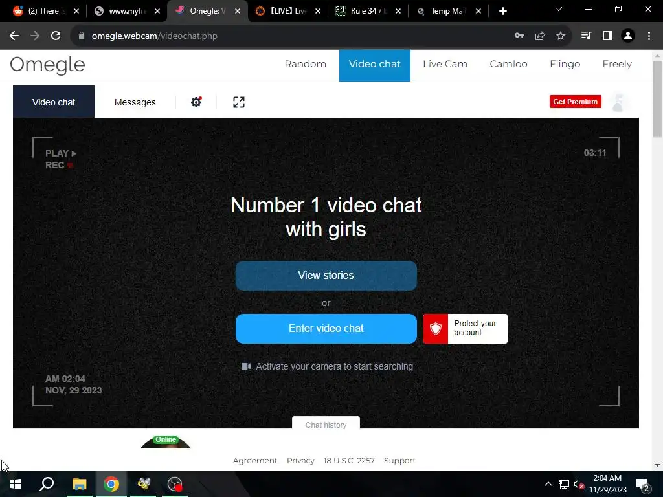The image size is (663, 497).
Task: Open the Privacy footer link
Action: click(300, 461)
